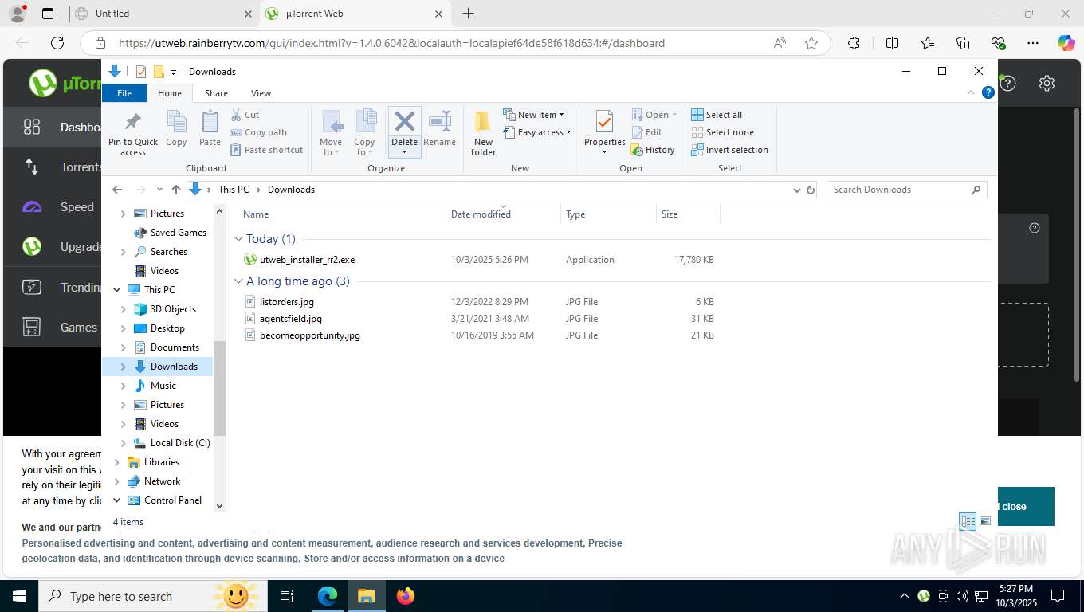This screenshot has height=612, width=1084.
Task: Open µTorrent settings gear icon
Action: click(x=1047, y=84)
